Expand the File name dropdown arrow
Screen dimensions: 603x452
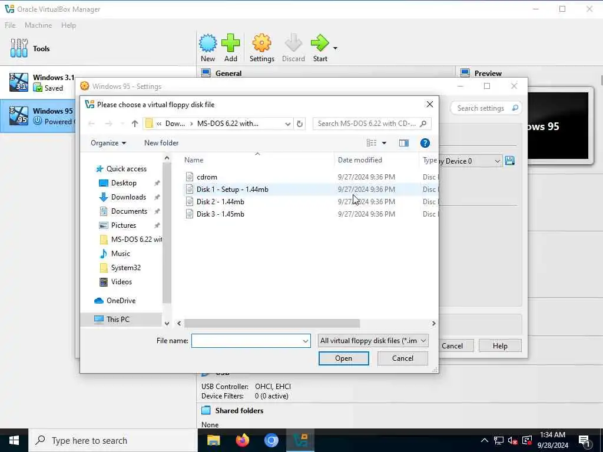306,341
